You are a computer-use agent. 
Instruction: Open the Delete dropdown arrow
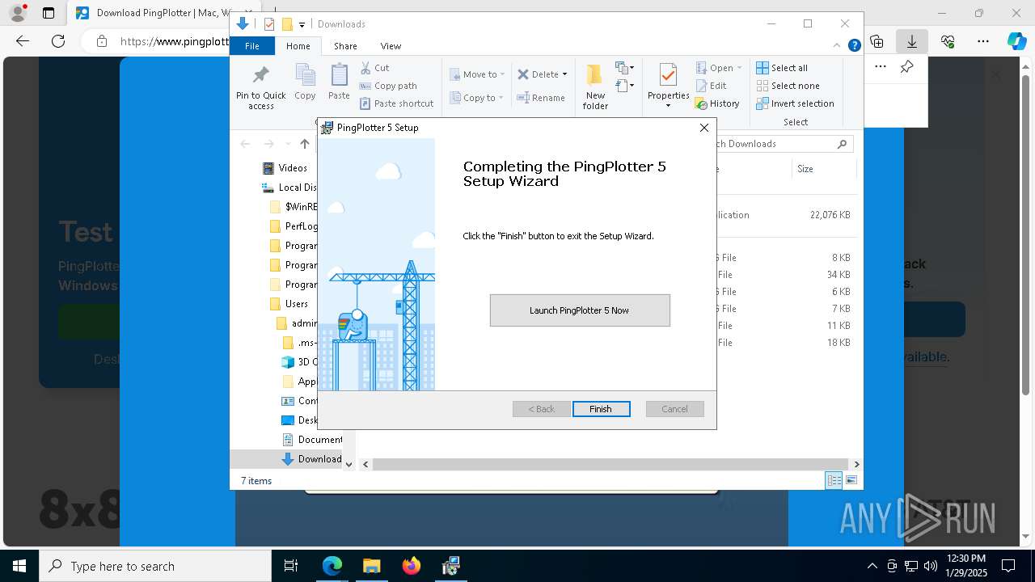(564, 74)
